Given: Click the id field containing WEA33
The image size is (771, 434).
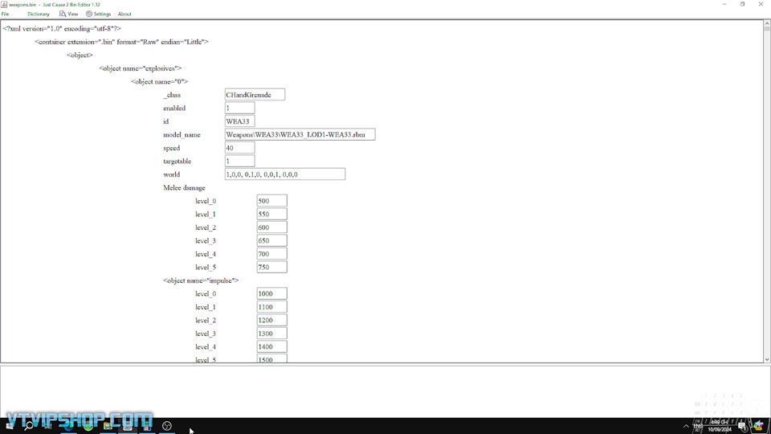Looking at the screenshot, I should click(239, 121).
